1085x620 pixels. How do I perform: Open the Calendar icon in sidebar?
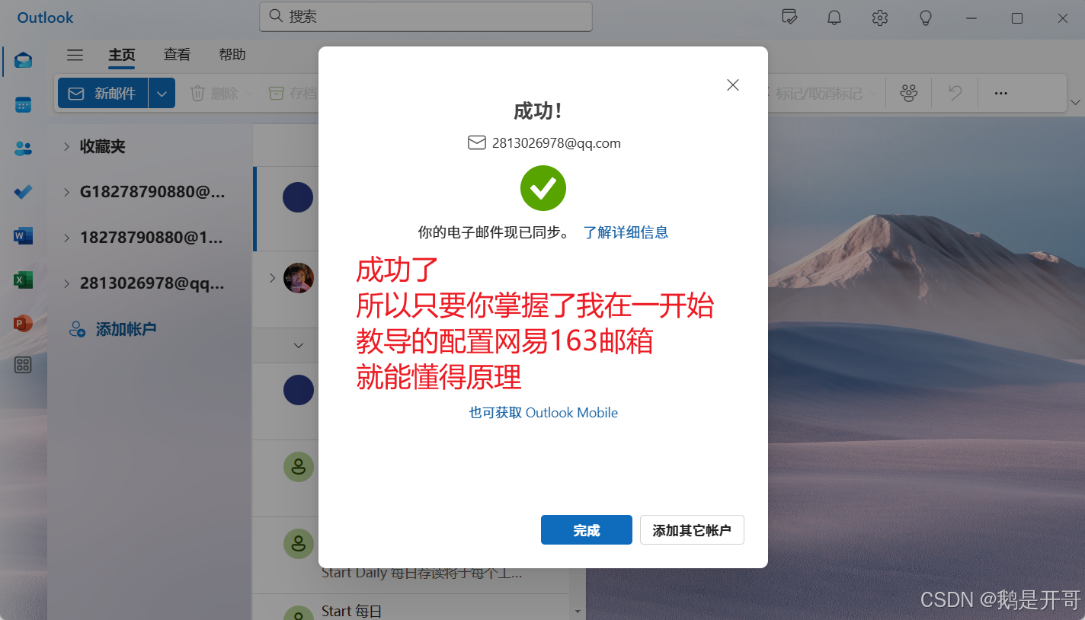[x=23, y=104]
